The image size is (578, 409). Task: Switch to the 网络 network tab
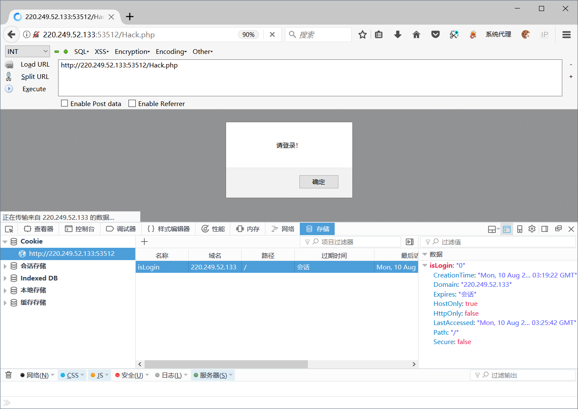pyautogui.click(x=282, y=229)
